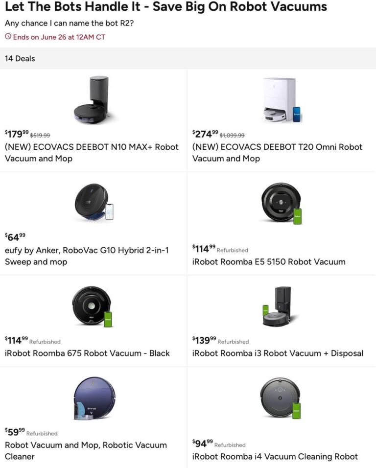Open the Roomba 675 Black product image
376x468 pixels.
pos(92,306)
